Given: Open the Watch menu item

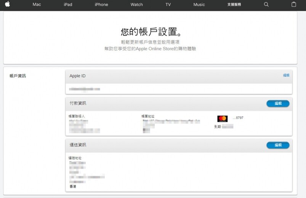Looking at the screenshot, I should (136, 5).
